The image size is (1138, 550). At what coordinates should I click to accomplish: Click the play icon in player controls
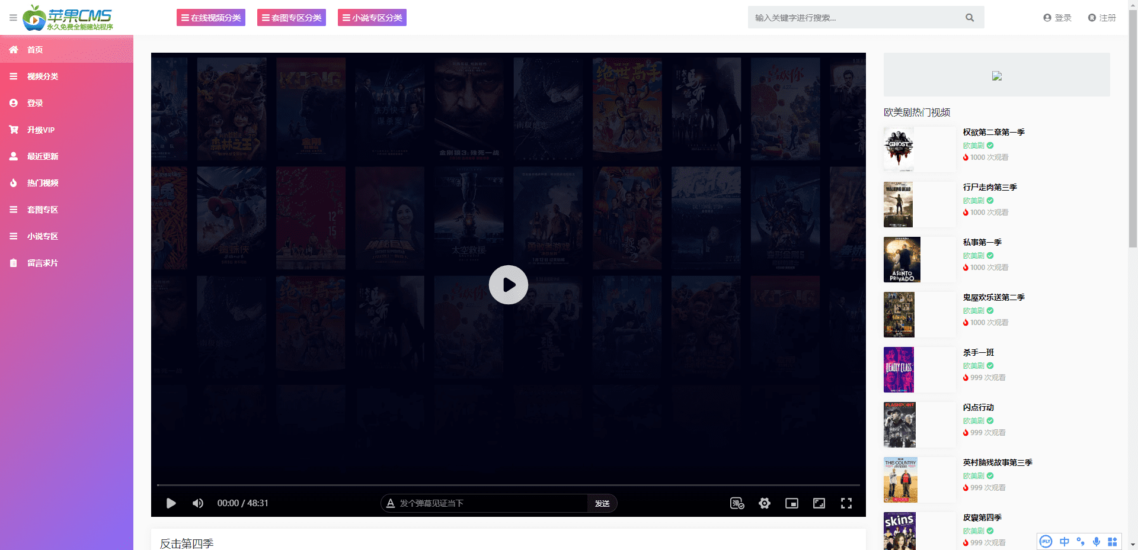(x=171, y=503)
